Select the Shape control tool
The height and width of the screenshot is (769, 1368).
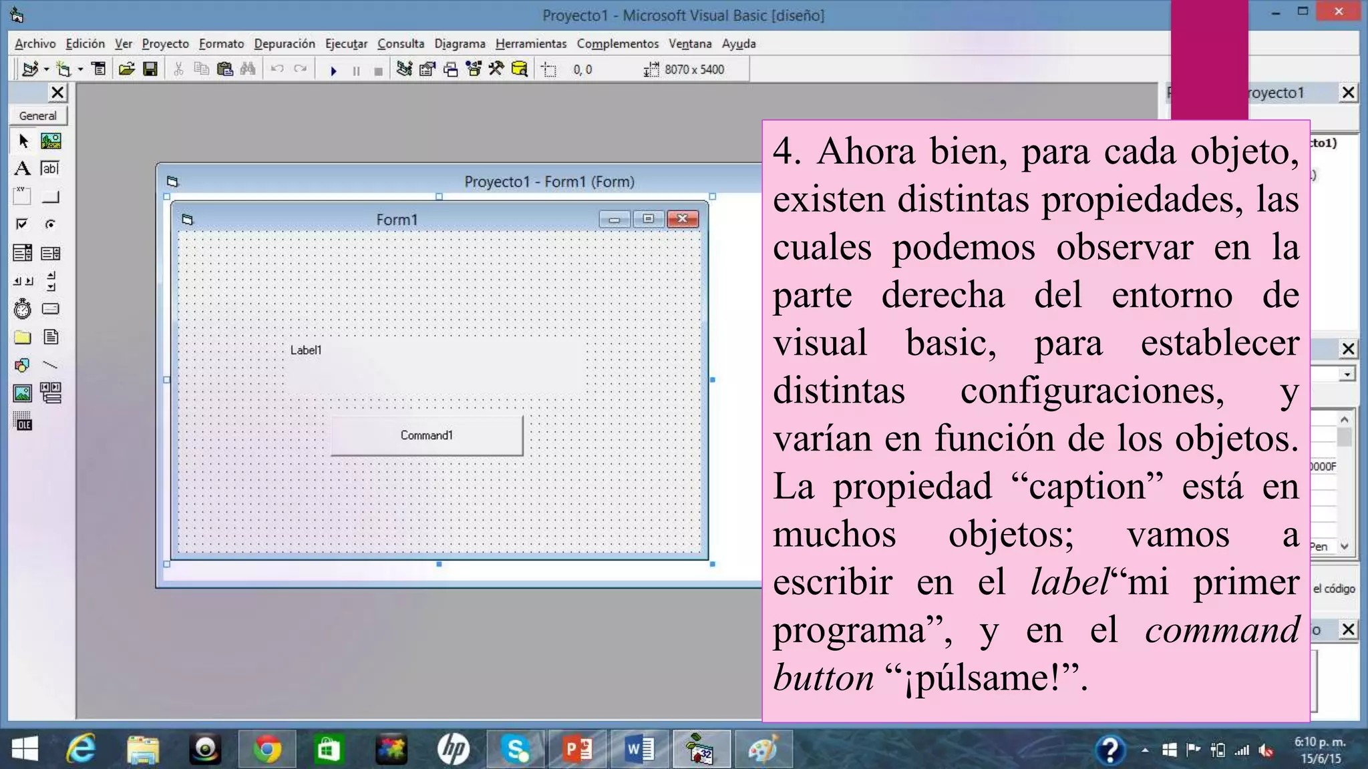click(22, 365)
